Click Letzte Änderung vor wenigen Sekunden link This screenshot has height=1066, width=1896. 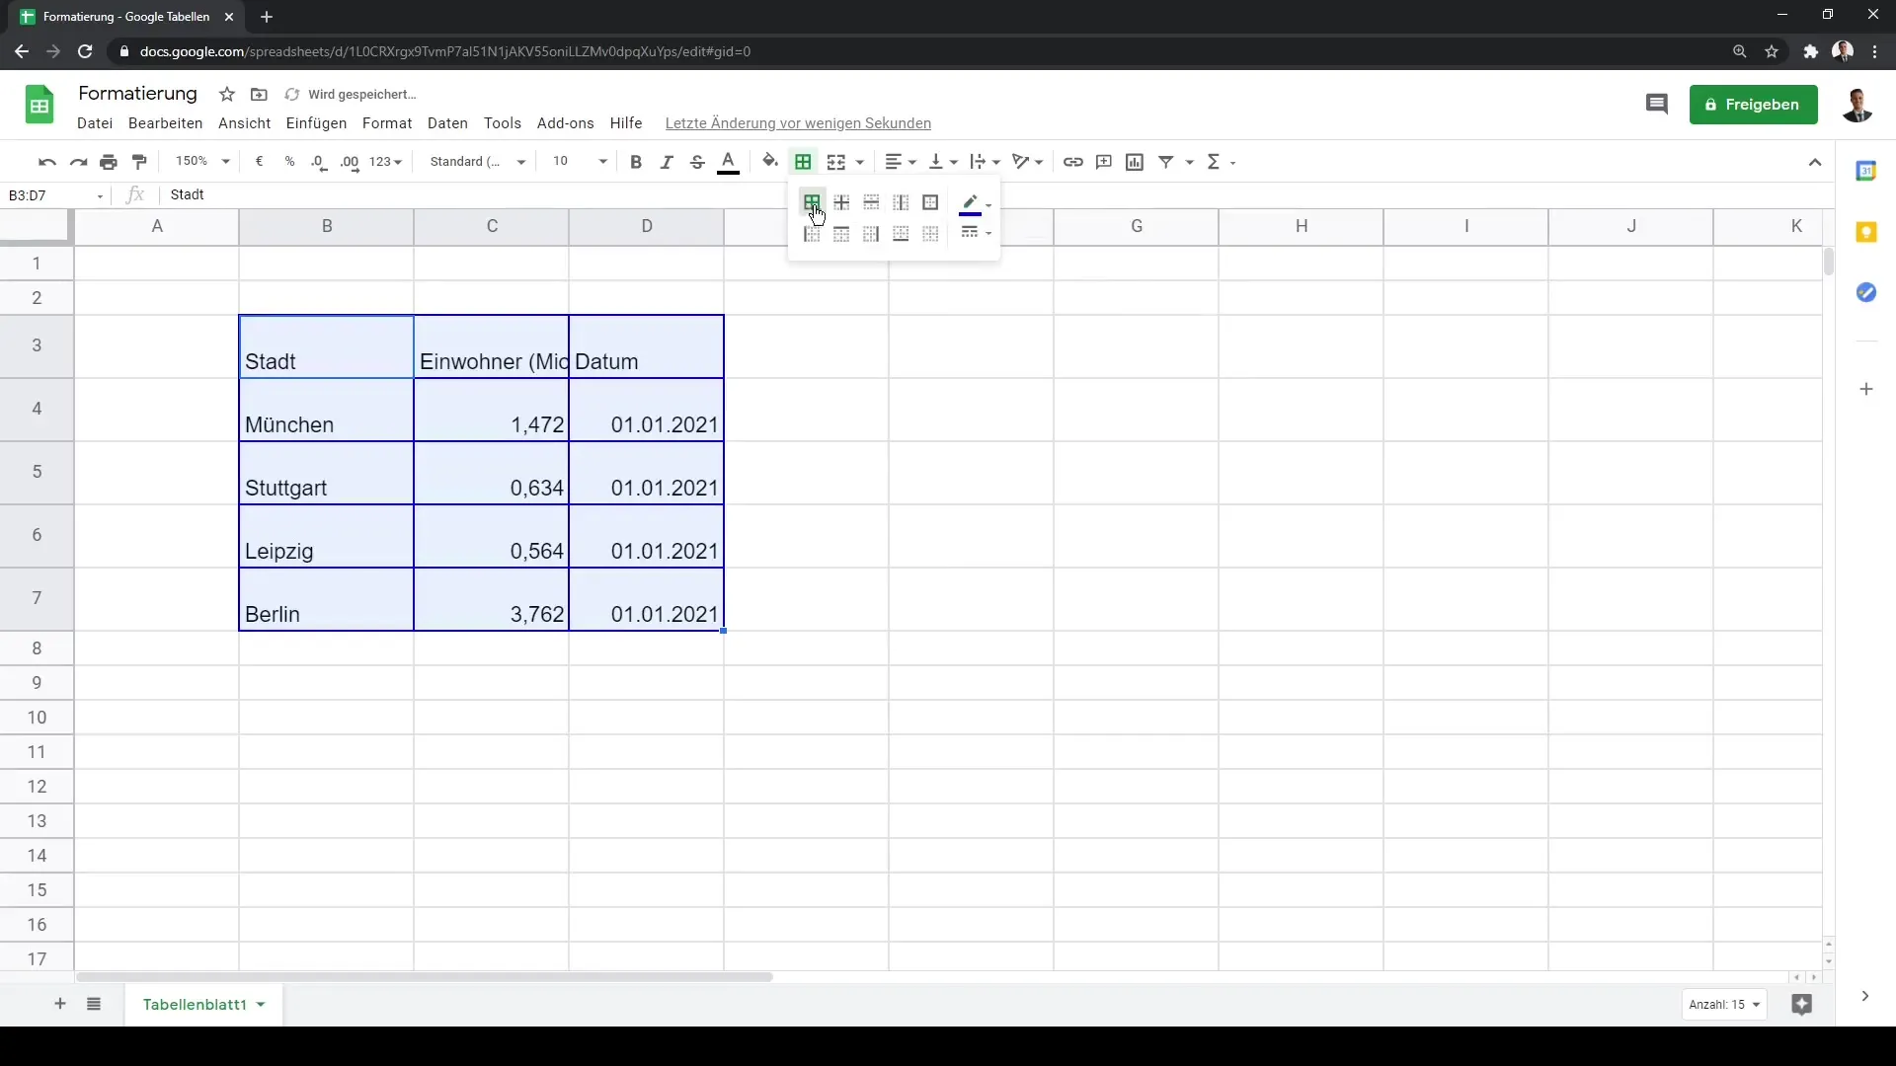point(798,123)
